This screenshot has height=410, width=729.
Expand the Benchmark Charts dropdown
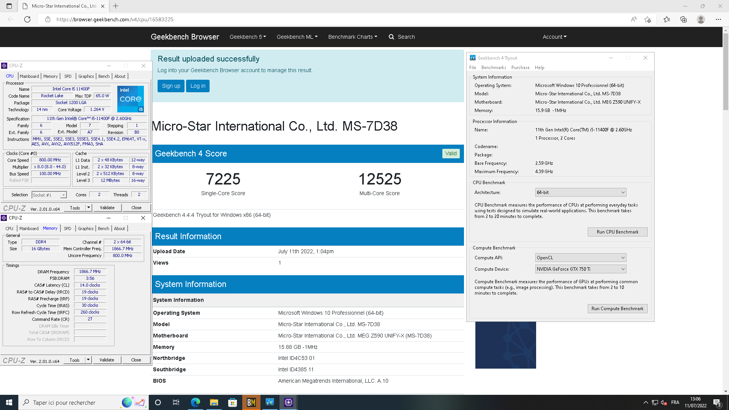point(353,37)
